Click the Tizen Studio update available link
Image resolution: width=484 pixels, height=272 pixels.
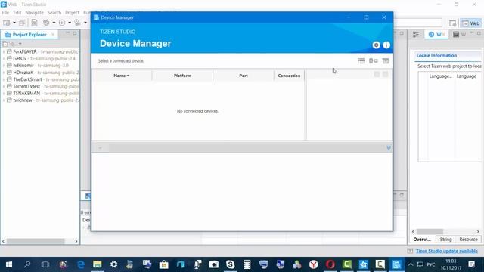tap(447, 251)
